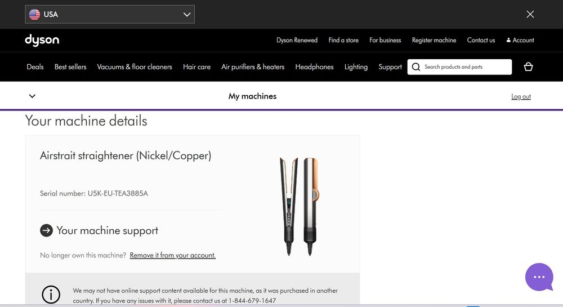Click the arrow icon beside Your machine support
This screenshot has height=307, width=563.
(46, 230)
